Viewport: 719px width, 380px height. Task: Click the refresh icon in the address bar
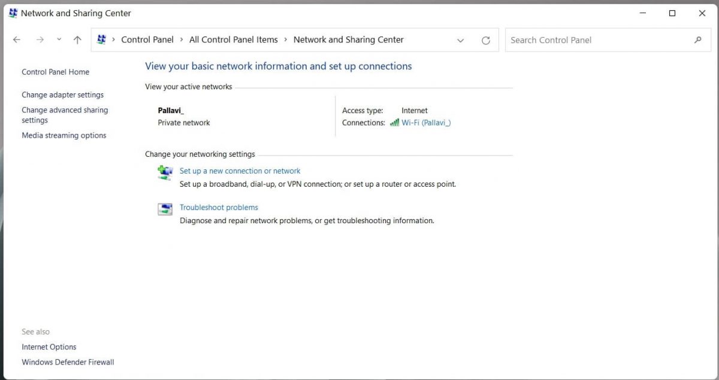pos(485,39)
